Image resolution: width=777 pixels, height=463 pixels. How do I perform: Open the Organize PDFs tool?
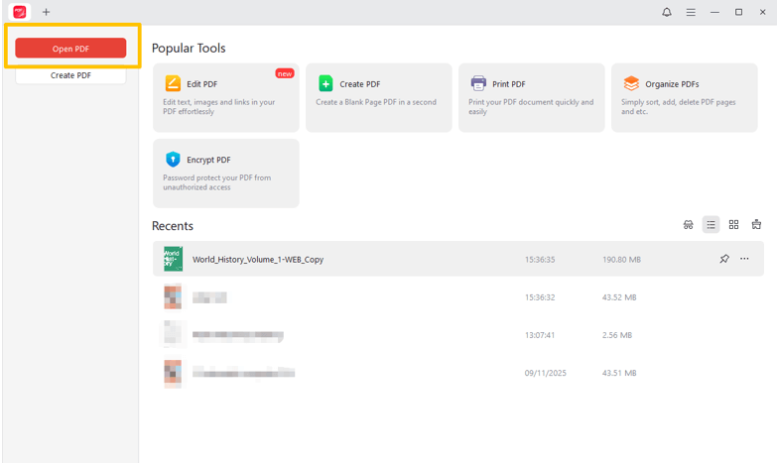point(684,97)
